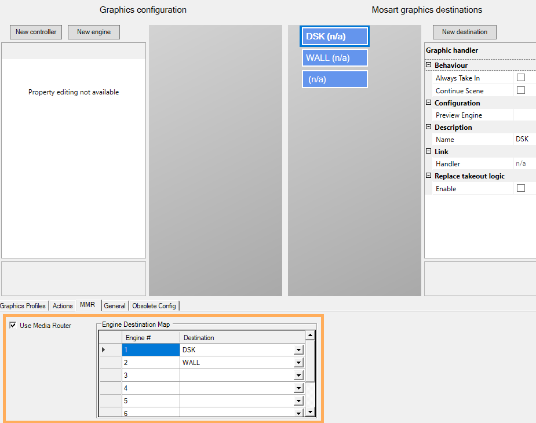The width and height of the screenshot is (536, 423).
Task: Switch to the Graphics Profiles tab
Action: 23,306
